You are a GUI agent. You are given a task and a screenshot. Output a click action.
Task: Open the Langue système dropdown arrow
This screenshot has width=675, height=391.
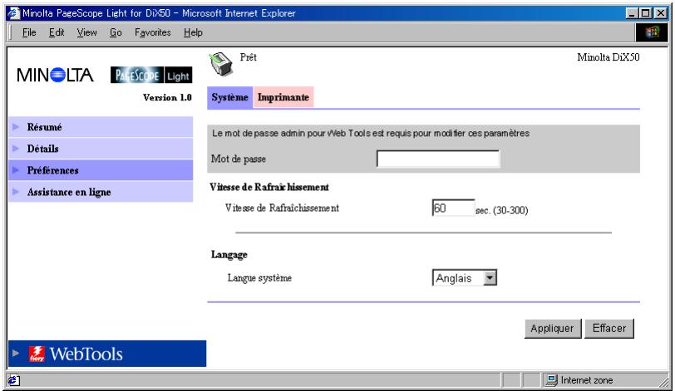coord(490,278)
